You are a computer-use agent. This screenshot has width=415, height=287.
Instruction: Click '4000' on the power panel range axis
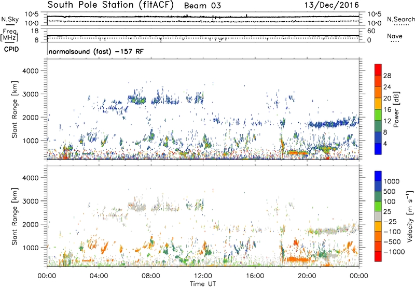[31, 71]
